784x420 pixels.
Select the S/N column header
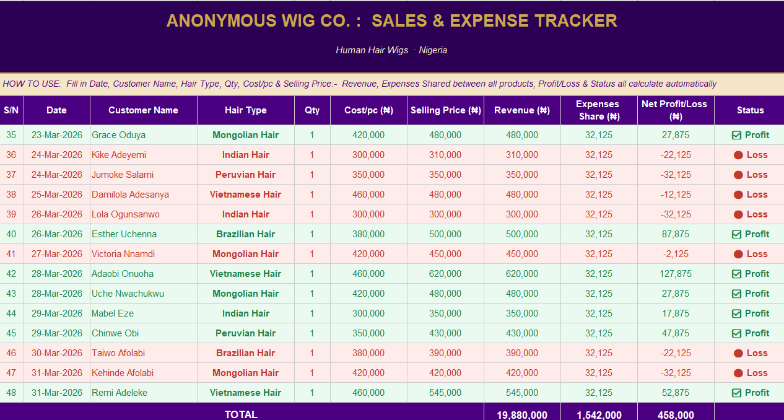tap(11, 110)
